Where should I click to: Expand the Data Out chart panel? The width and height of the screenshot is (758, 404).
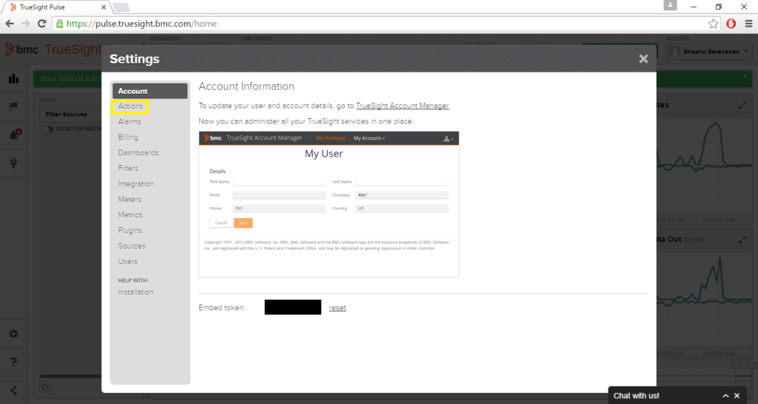[x=742, y=240]
